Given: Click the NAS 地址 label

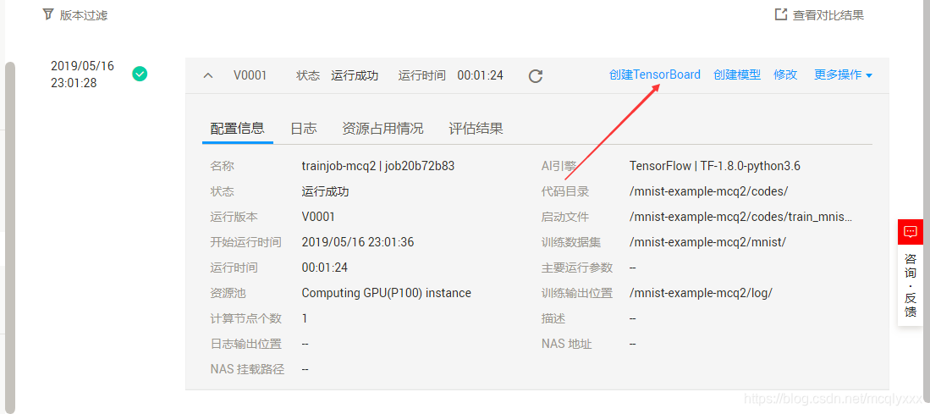Looking at the screenshot, I should [566, 344].
